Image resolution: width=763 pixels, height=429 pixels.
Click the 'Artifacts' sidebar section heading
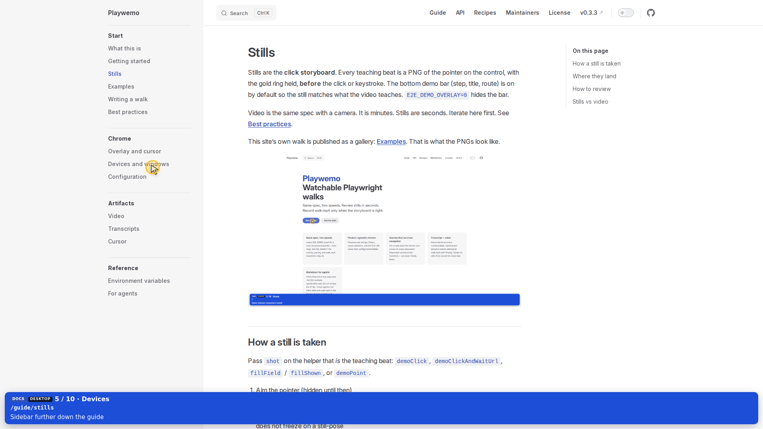[x=121, y=203]
